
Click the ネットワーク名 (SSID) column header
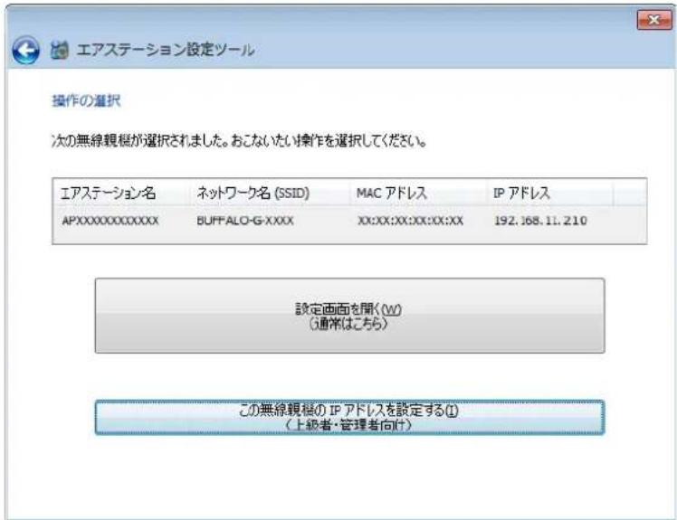click(x=270, y=193)
